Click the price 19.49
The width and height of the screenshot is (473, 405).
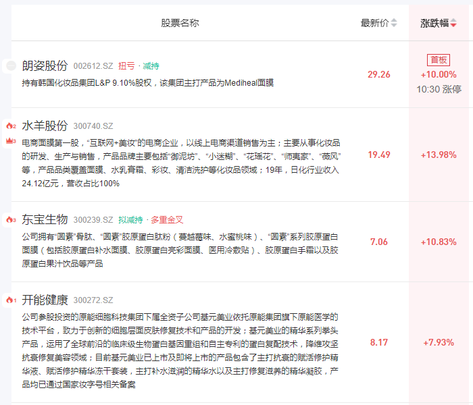coord(379,155)
